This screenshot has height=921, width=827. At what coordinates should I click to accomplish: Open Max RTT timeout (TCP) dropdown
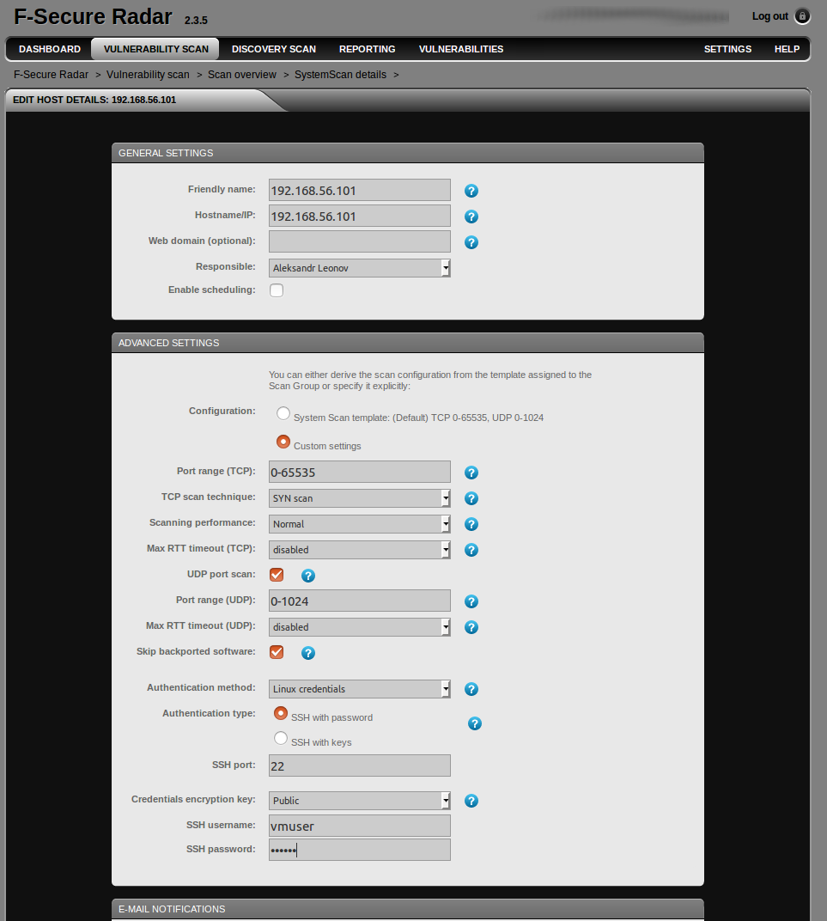pyautogui.click(x=360, y=551)
